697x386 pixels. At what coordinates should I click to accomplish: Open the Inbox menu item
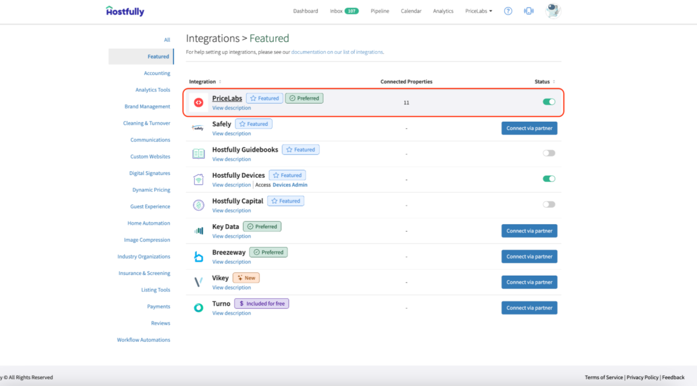pos(337,11)
